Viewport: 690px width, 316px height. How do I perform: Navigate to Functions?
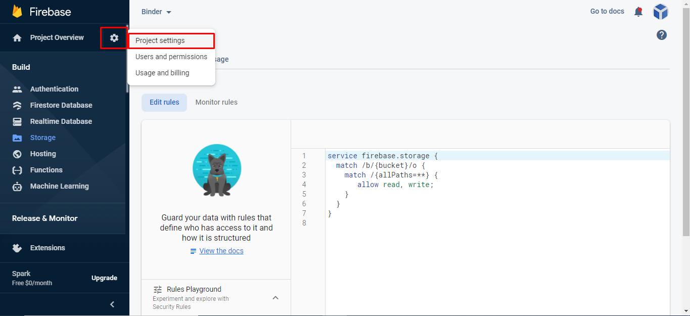(46, 170)
